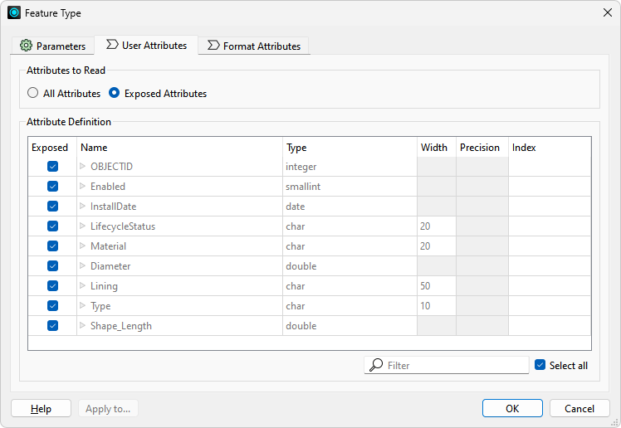Uncheck the Exposed box for Diameter
This screenshot has width=621, height=428.
[52, 265]
